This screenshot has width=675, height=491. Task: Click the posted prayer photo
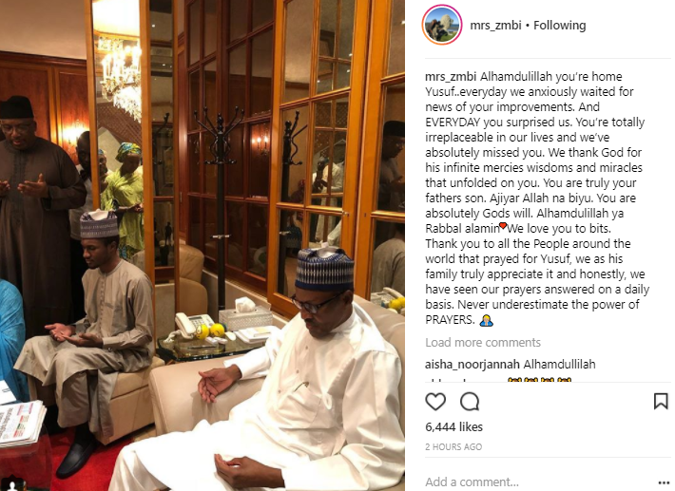[202, 245]
